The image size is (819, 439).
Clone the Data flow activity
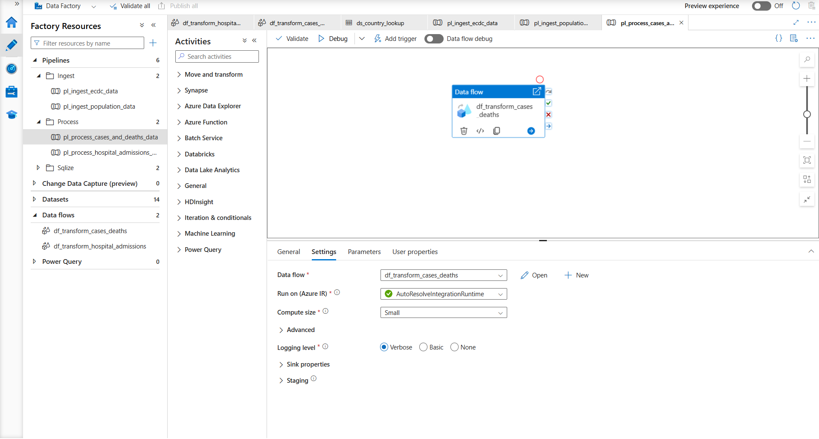click(x=497, y=131)
